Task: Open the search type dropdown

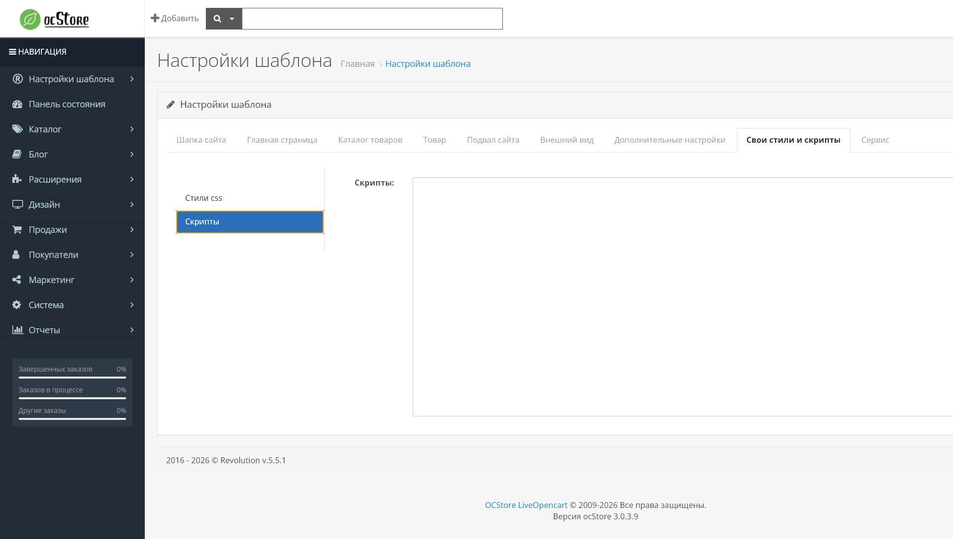Action: pos(224,19)
